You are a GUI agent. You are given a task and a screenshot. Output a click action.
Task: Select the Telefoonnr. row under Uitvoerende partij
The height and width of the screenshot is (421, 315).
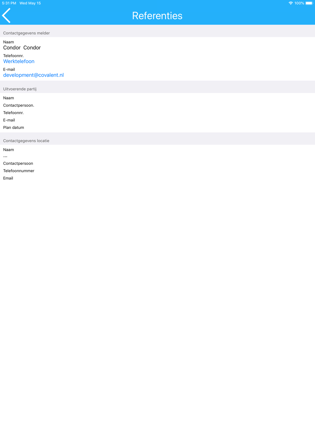[x=157, y=113]
